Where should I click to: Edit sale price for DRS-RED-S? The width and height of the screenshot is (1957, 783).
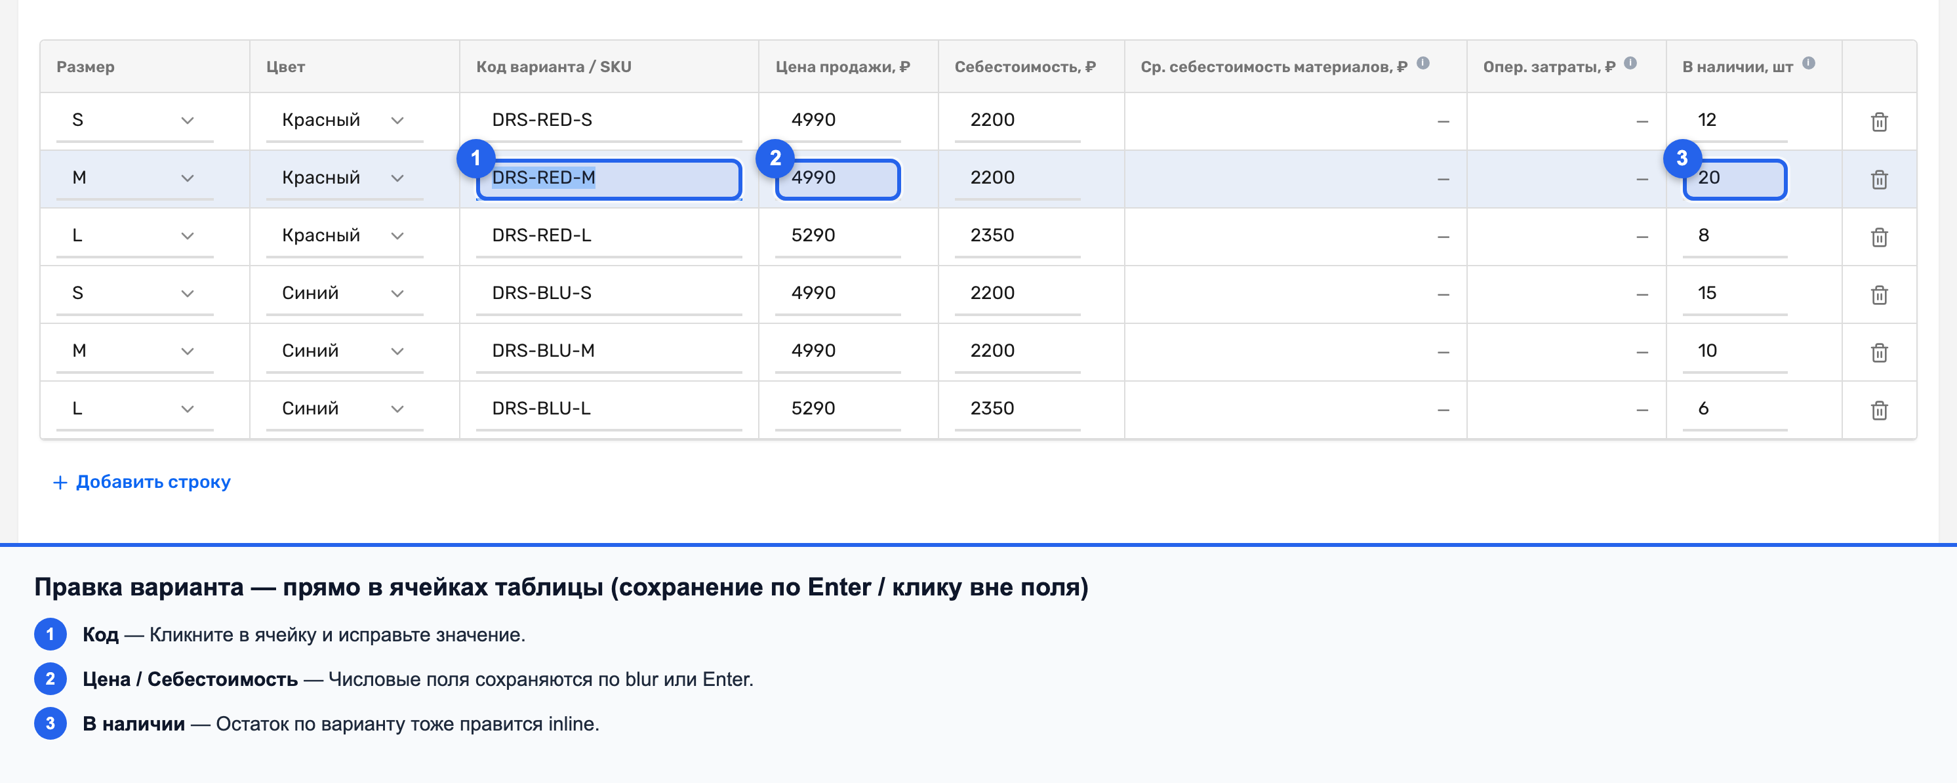tap(838, 121)
